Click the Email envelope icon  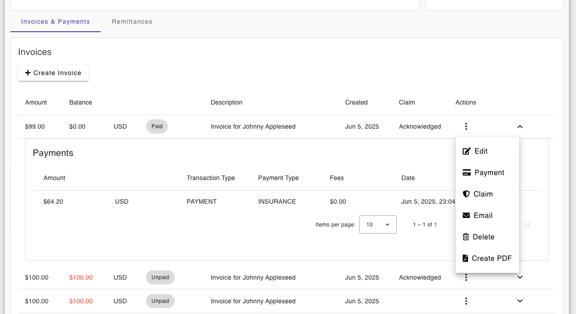tap(466, 215)
